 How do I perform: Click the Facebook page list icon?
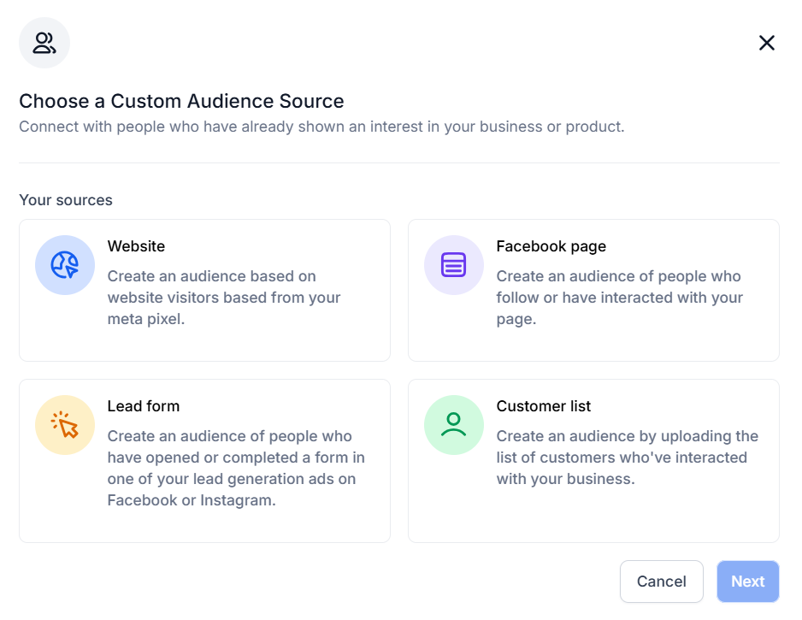point(454,265)
